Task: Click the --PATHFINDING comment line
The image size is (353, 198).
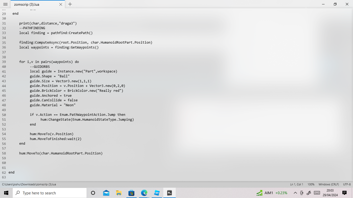Action: click(x=32, y=28)
